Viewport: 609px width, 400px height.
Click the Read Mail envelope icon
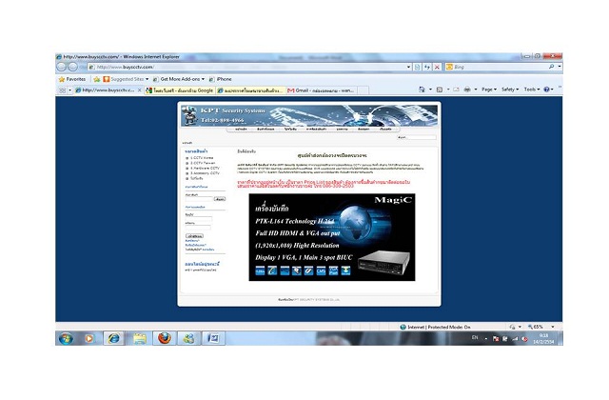pyautogui.click(x=457, y=90)
